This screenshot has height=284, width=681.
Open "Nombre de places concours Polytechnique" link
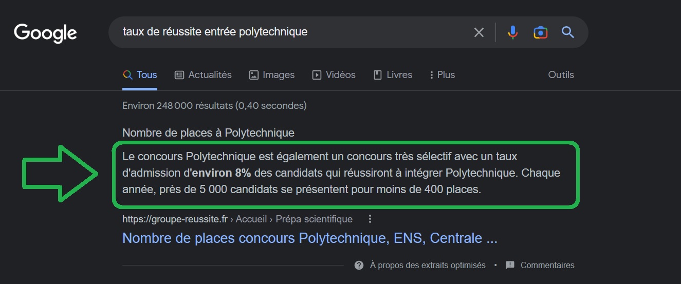tap(309, 238)
